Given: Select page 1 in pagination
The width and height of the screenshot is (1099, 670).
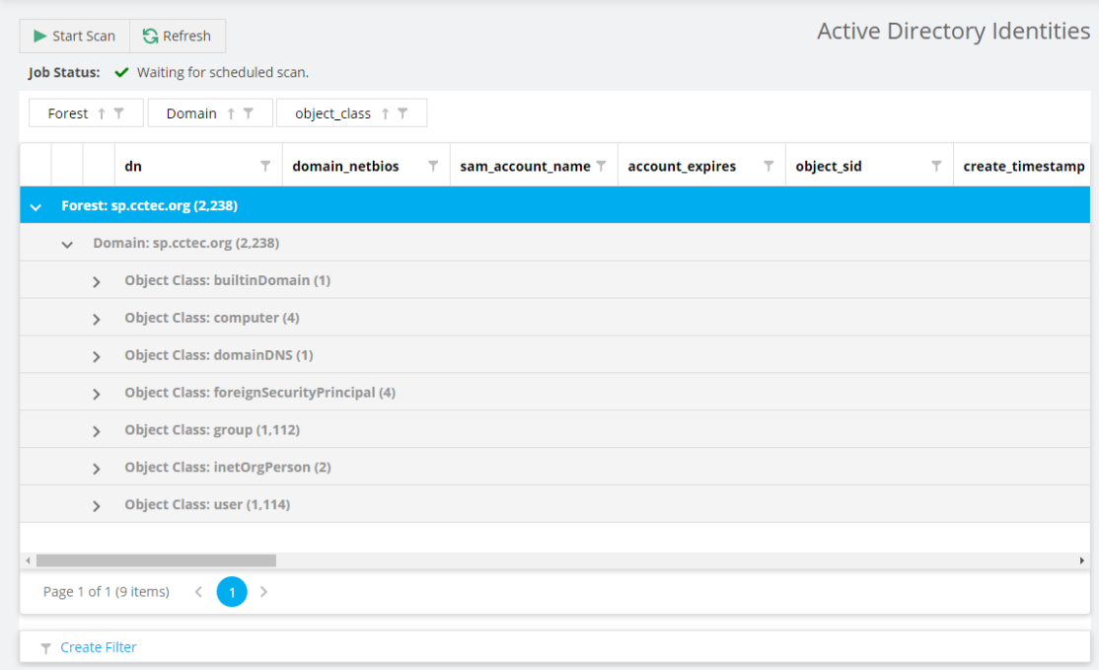Looking at the screenshot, I should coord(231,592).
